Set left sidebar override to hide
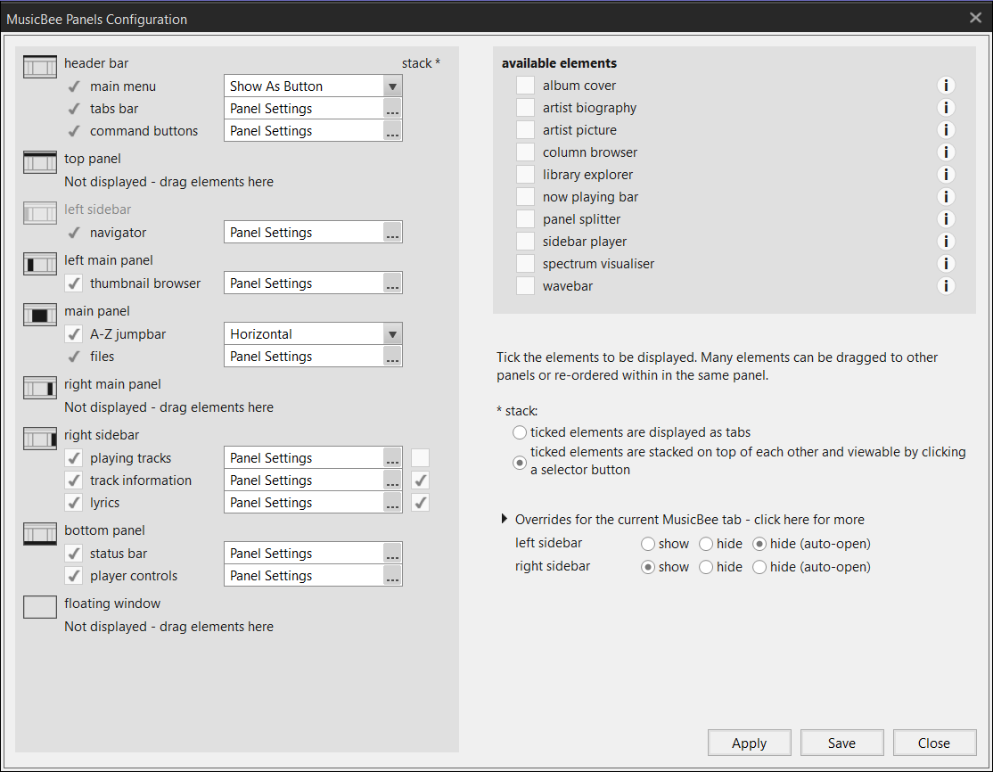 705,544
